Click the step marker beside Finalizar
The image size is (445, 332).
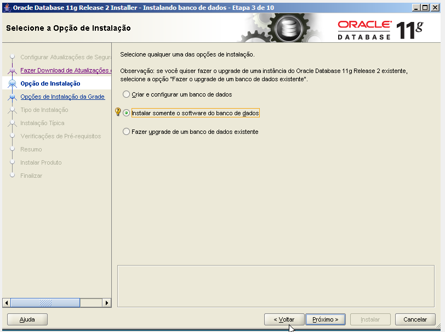point(14,176)
